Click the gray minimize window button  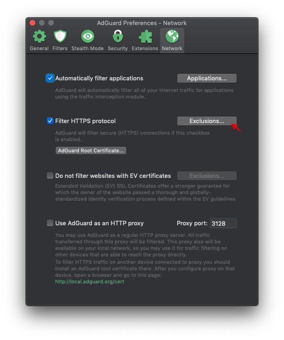pos(42,23)
